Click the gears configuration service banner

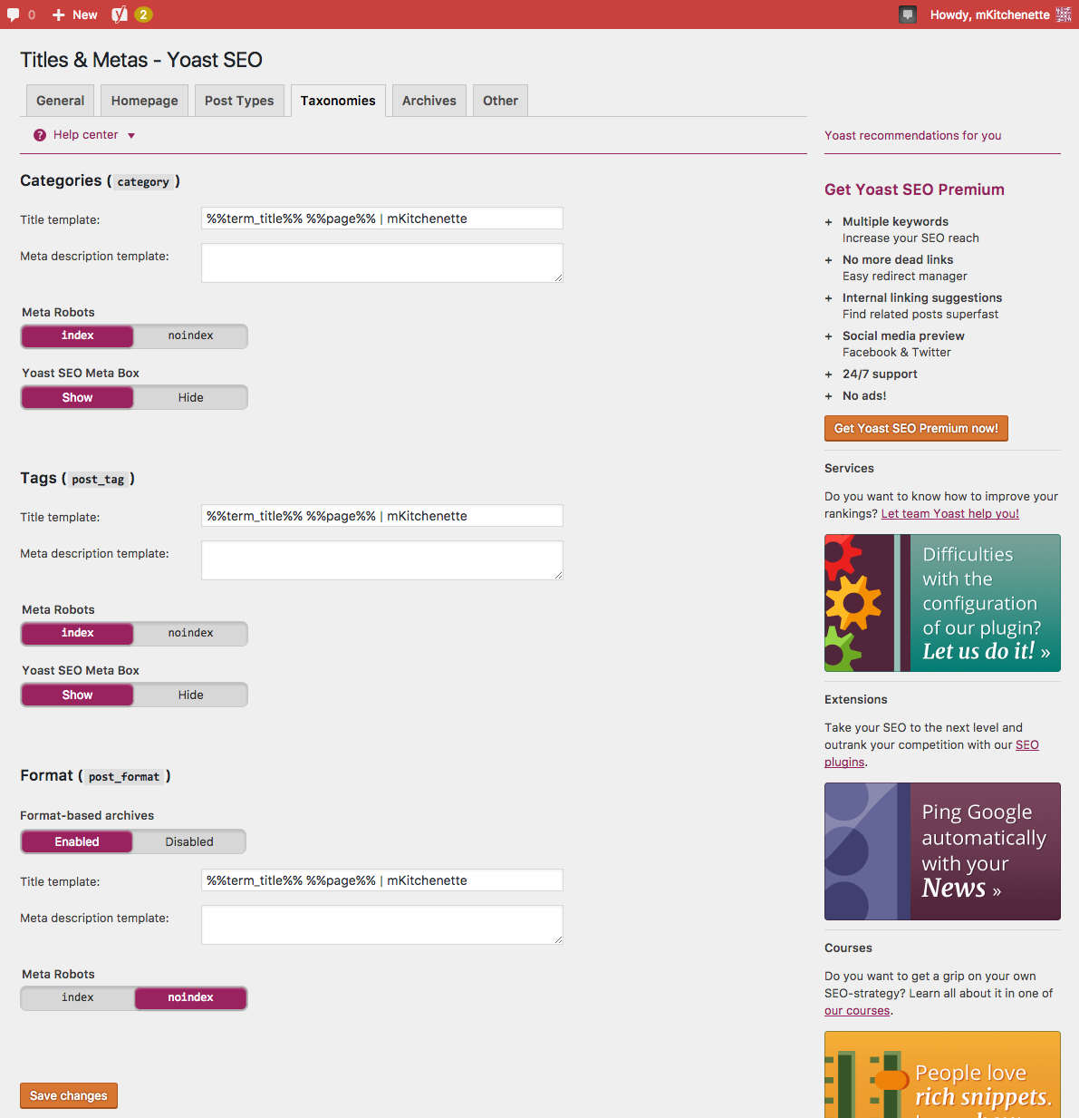pos(942,603)
